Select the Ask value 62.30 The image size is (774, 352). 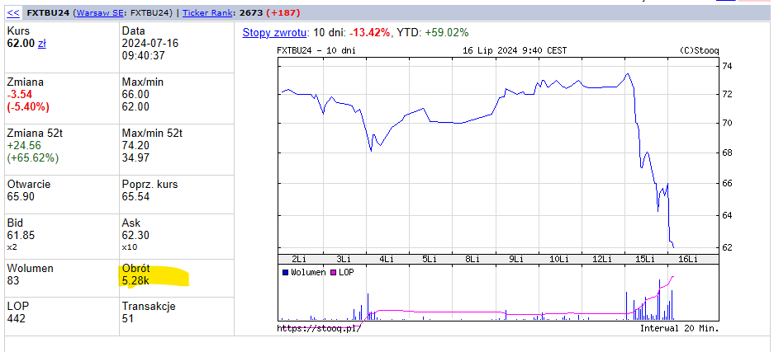(x=135, y=235)
